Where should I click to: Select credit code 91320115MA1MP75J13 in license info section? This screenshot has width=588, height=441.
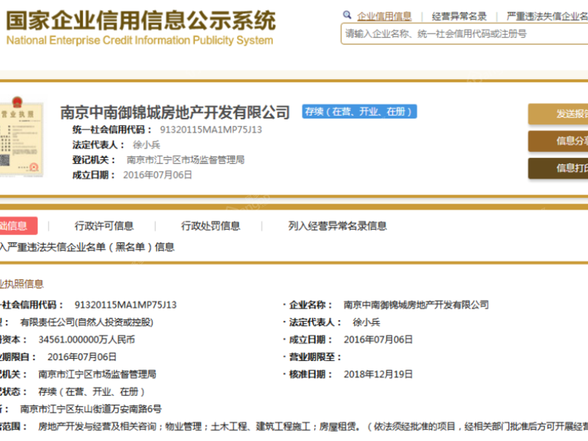[125, 305]
